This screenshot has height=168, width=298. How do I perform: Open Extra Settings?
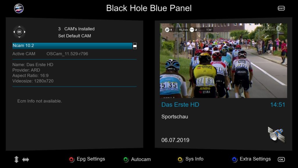pyautogui.click(x=255, y=159)
